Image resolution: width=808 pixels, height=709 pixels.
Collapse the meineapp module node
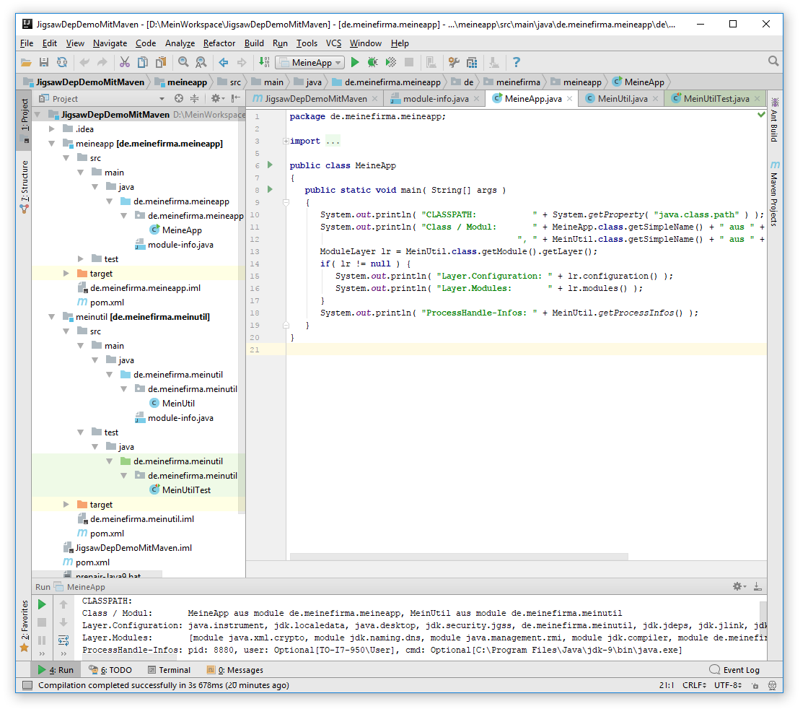(x=51, y=144)
